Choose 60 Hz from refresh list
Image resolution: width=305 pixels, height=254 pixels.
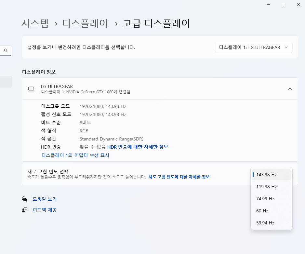tap(272, 211)
